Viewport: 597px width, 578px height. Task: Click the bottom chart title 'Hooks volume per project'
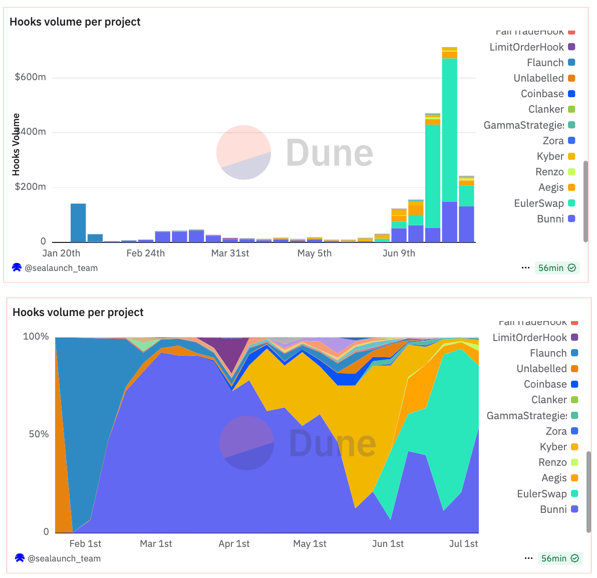[x=78, y=312]
